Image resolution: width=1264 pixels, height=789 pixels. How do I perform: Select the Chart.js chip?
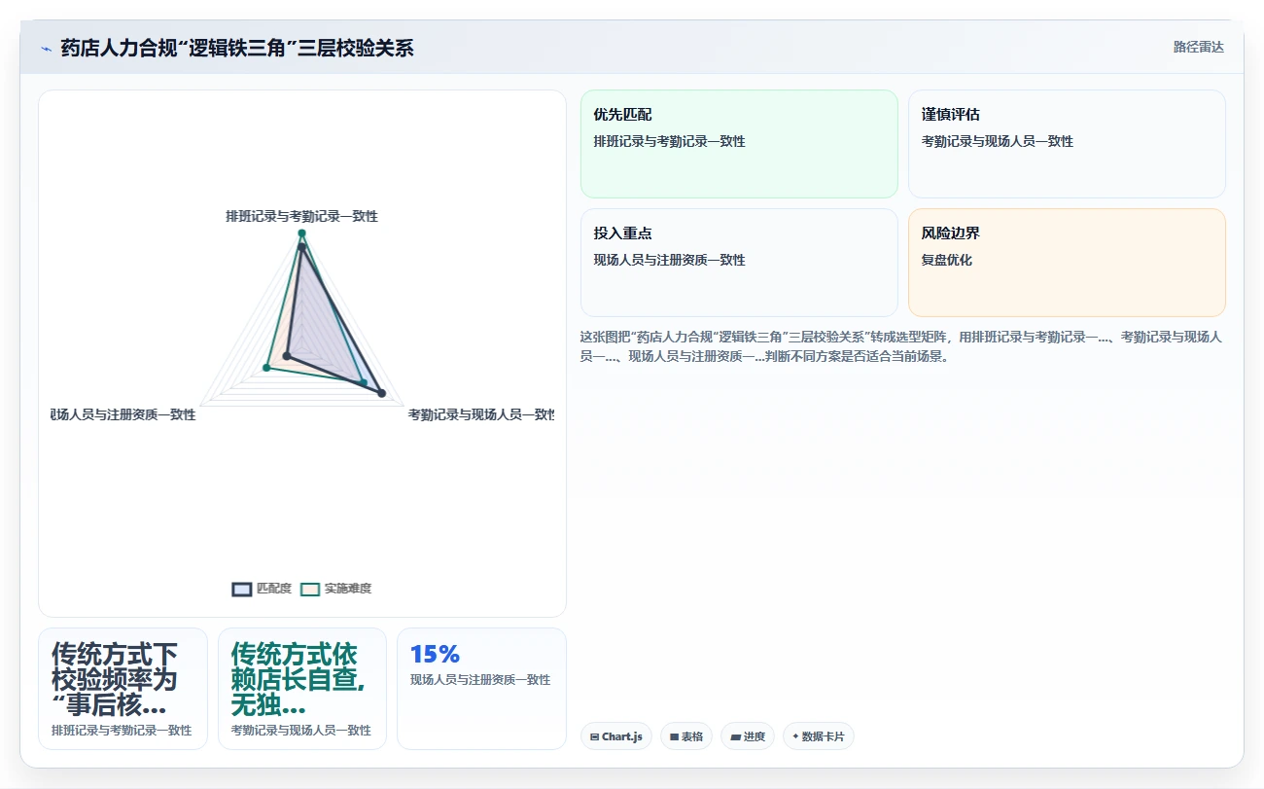[x=616, y=736]
